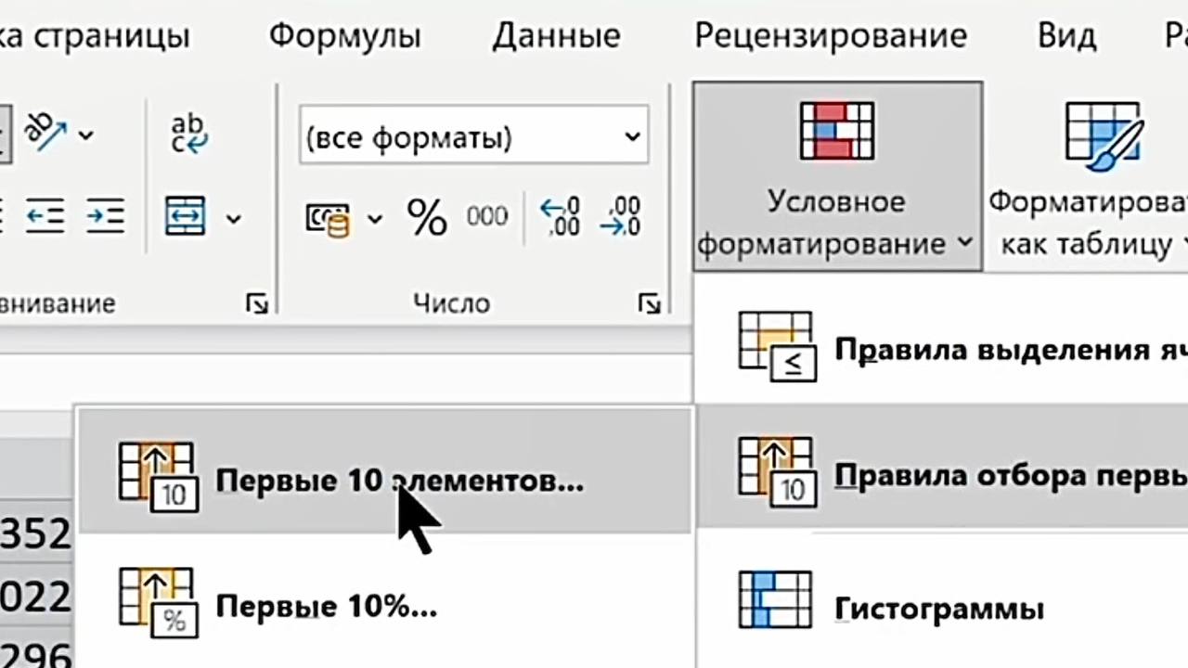Viewport: 1188px width, 668px height.
Task: Click the thousands separator (000) icon
Action: point(487,217)
